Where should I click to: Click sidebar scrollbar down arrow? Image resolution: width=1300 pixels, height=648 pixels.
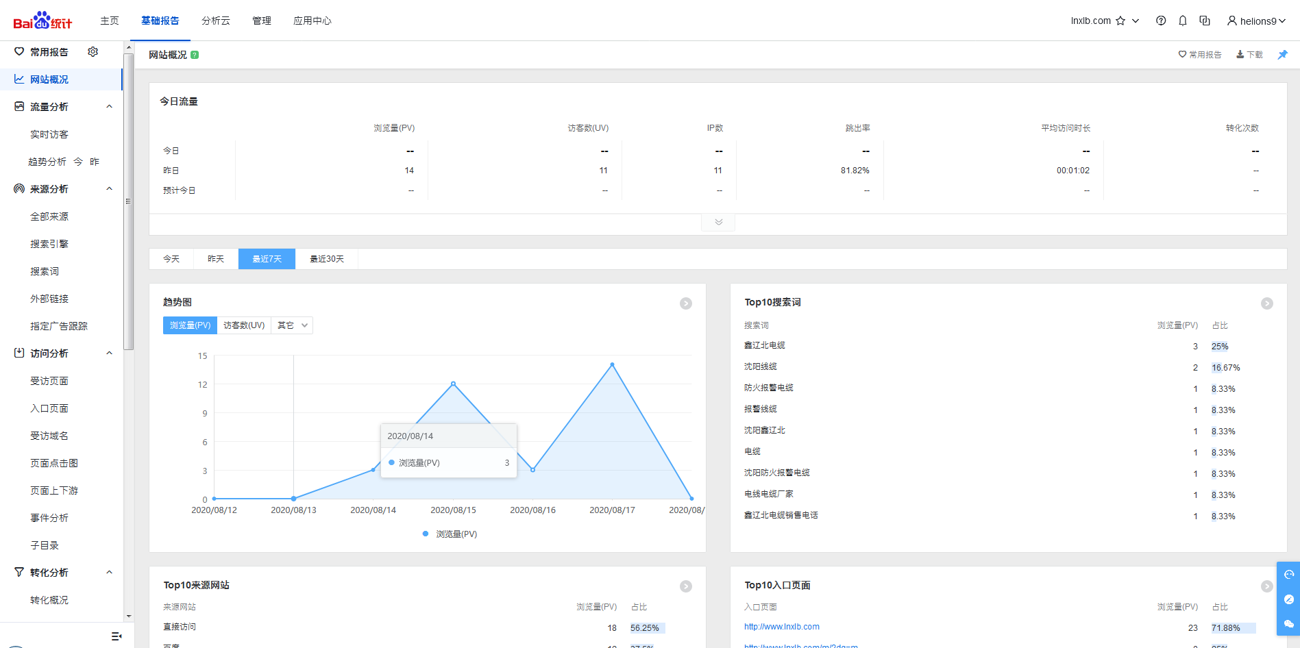[128, 616]
